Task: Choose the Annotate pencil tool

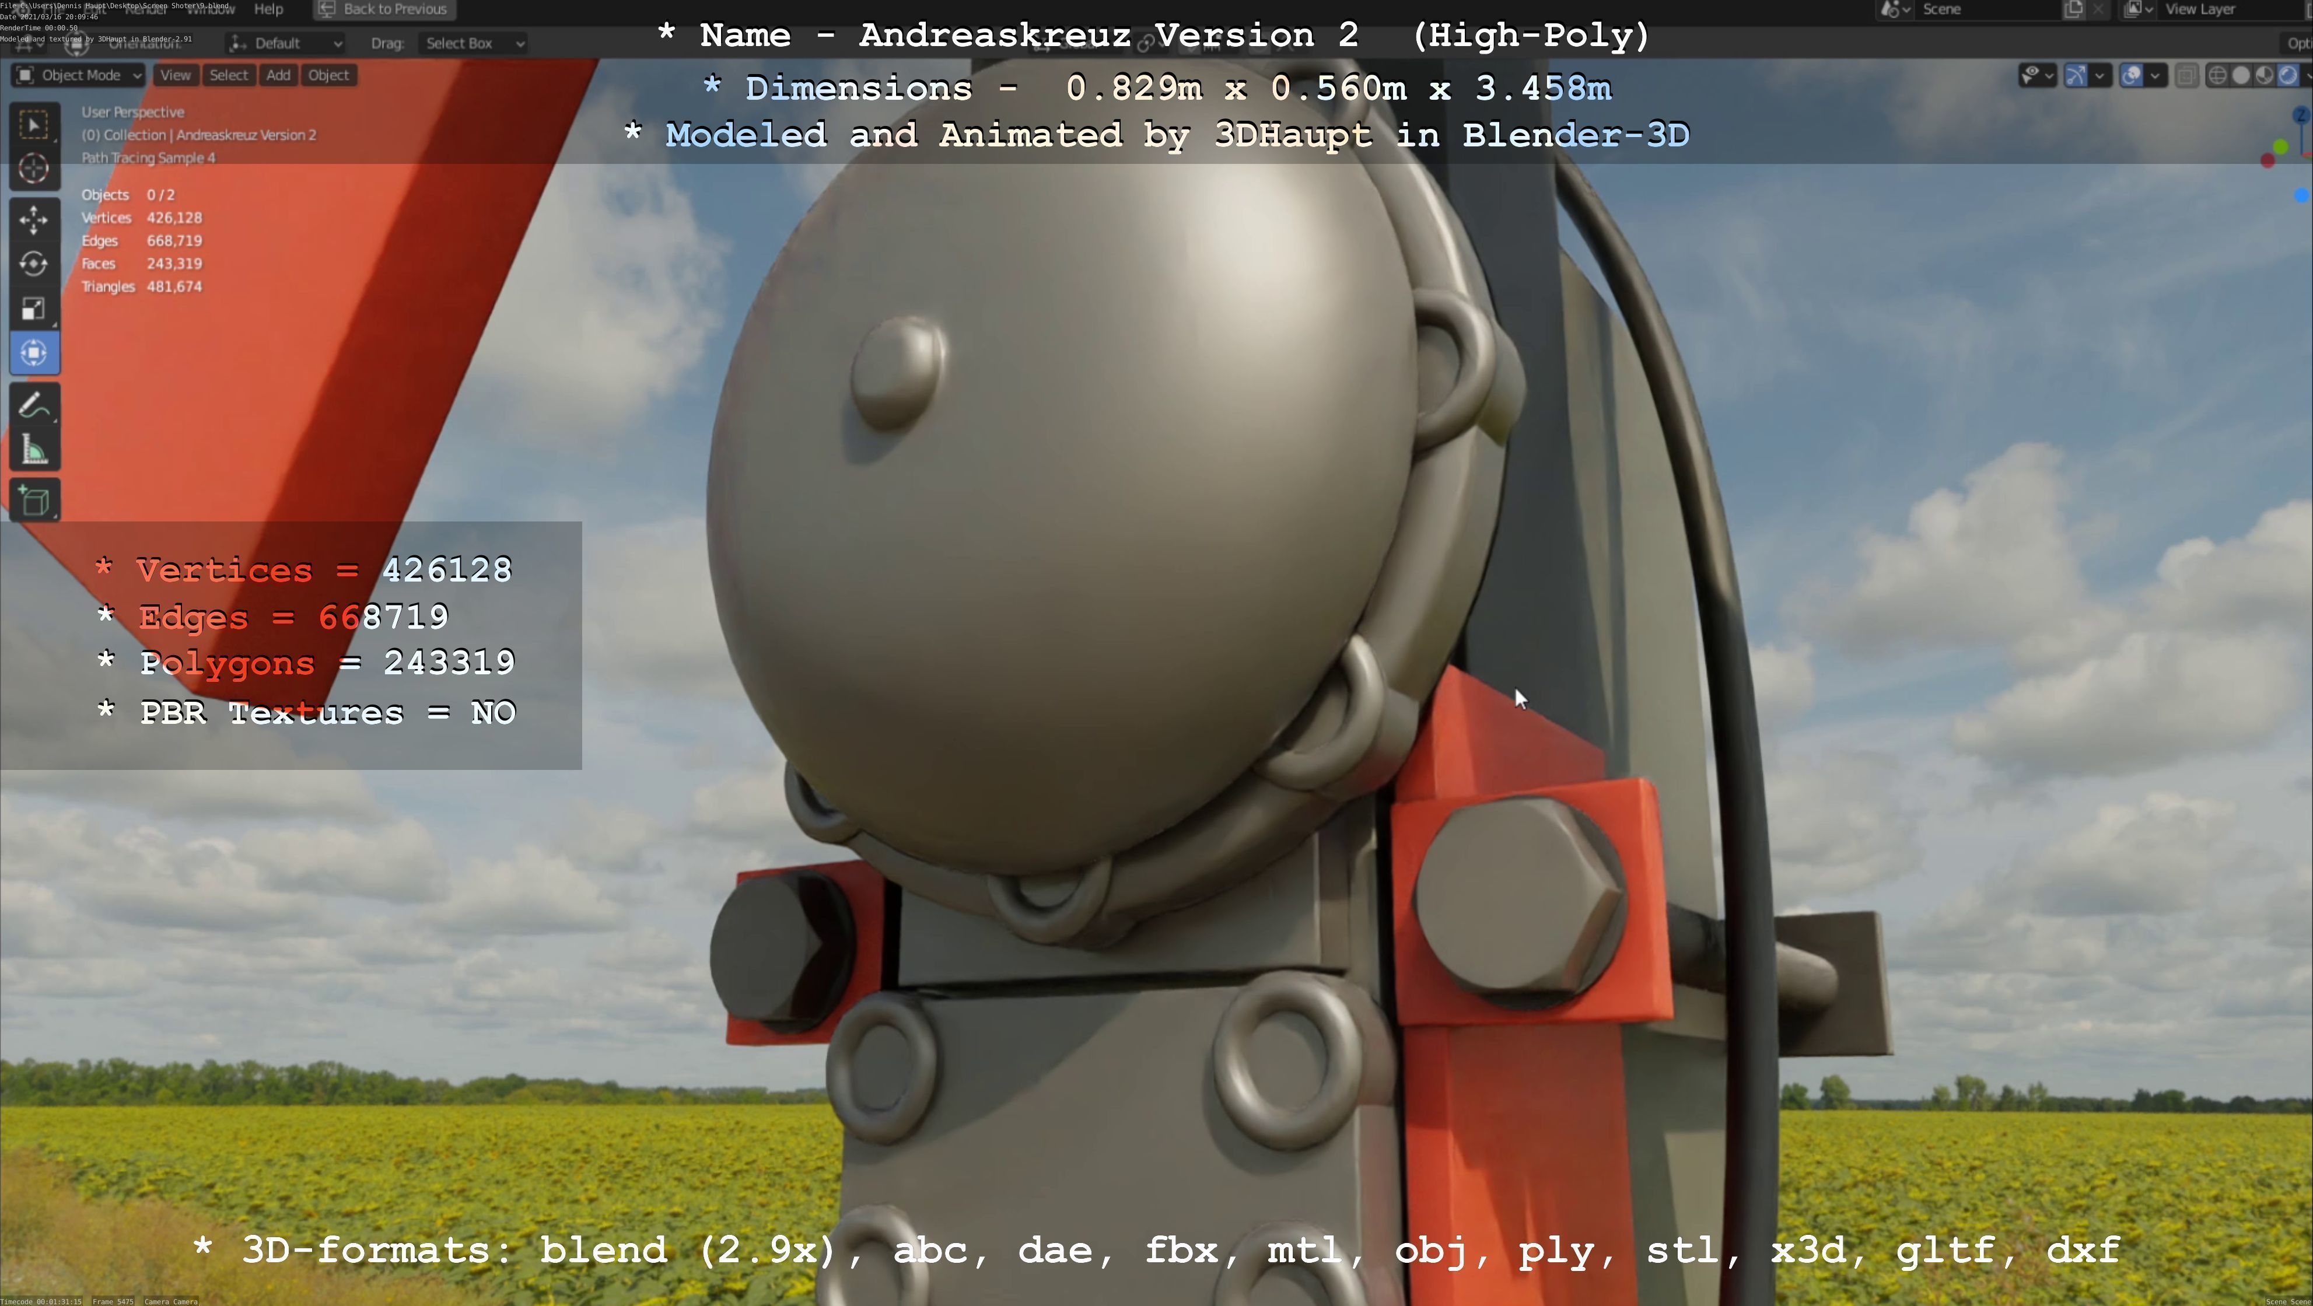Action: tap(34, 405)
